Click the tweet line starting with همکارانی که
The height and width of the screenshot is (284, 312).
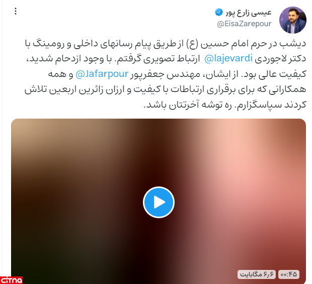166,89
